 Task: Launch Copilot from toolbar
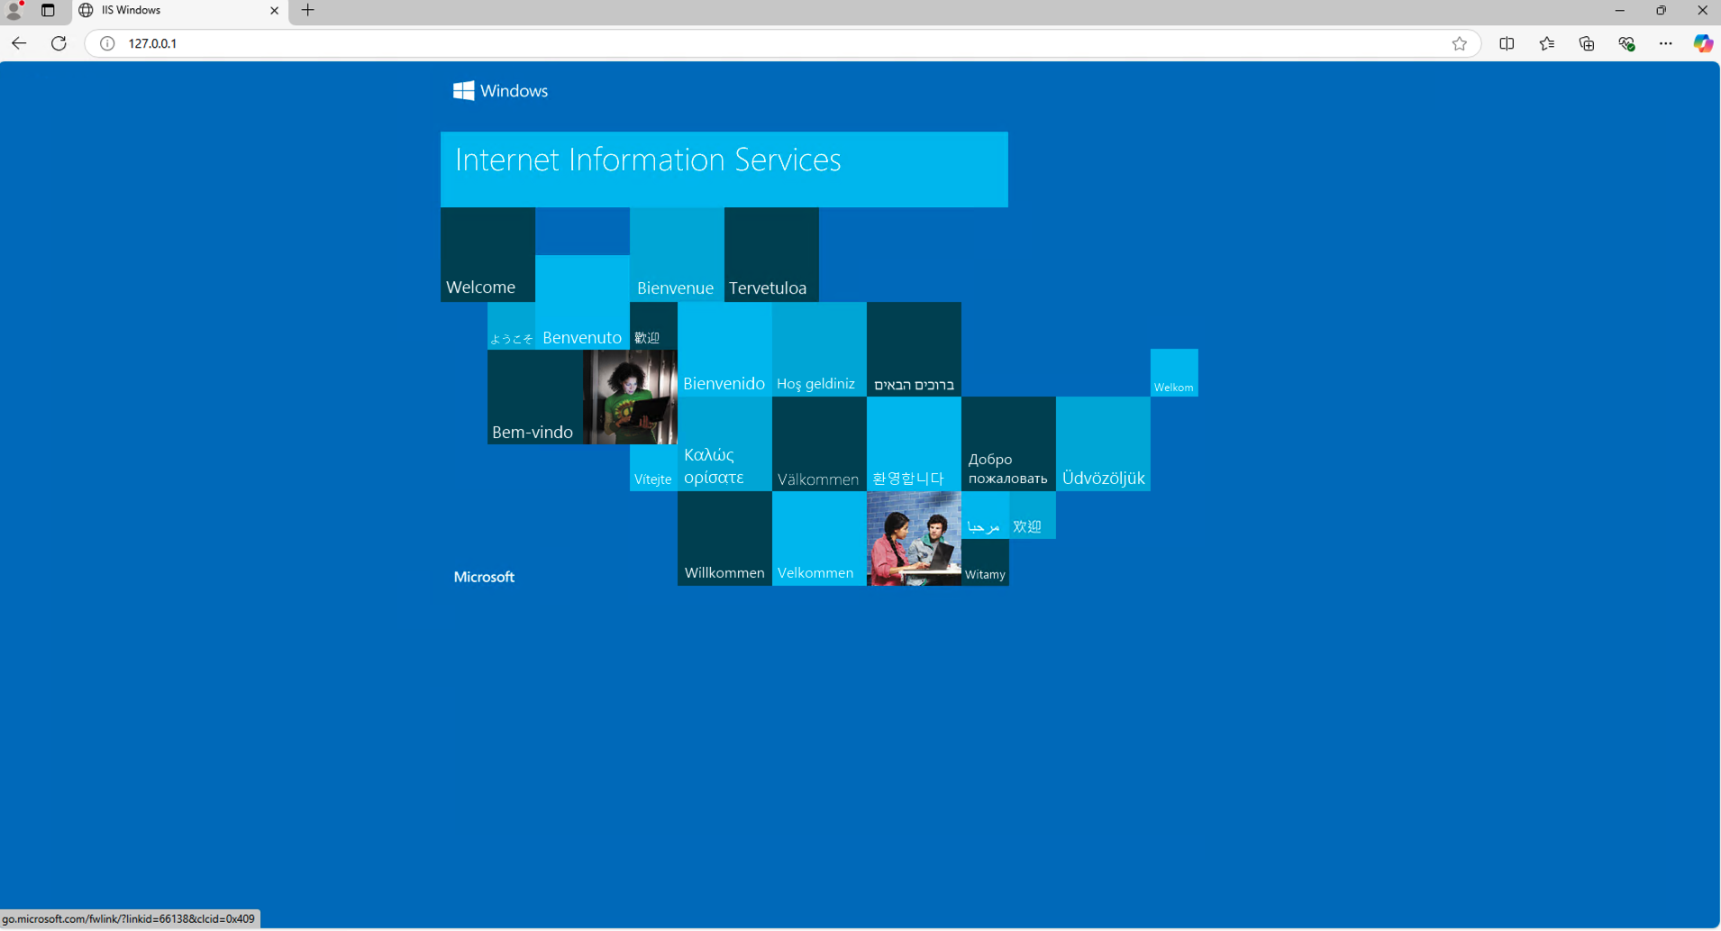[x=1703, y=43]
